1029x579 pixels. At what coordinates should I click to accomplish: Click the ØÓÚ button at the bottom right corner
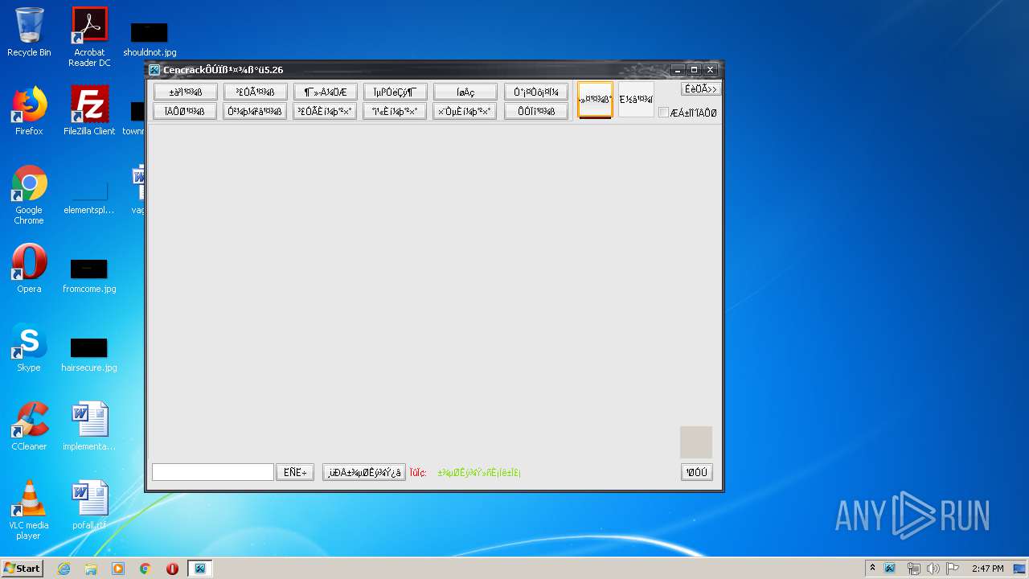696,472
